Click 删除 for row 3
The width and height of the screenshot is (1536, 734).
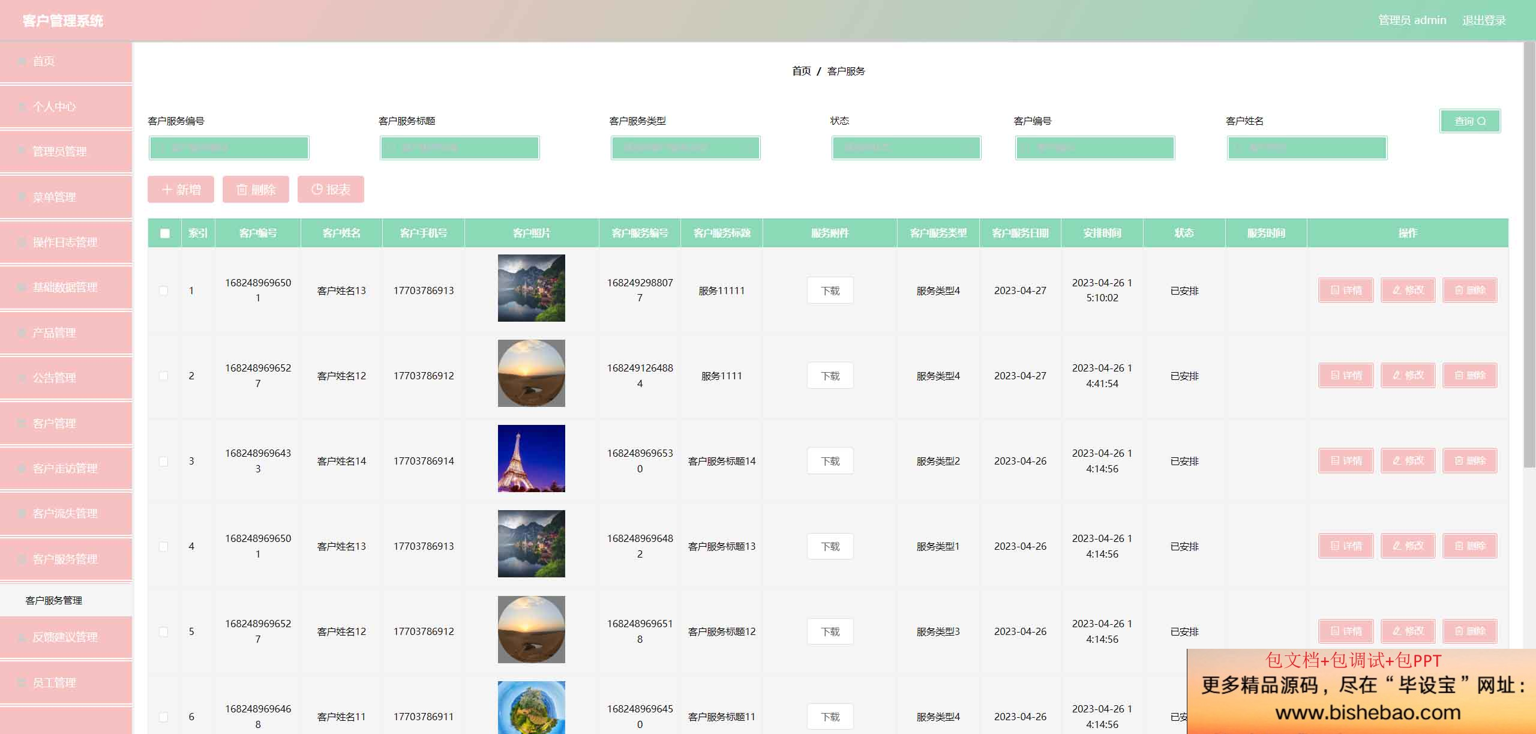point(1469,461)
